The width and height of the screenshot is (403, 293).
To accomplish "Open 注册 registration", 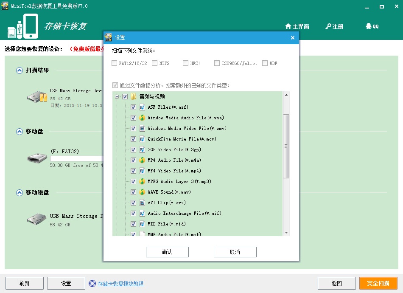I will click(x=334, y=26).
